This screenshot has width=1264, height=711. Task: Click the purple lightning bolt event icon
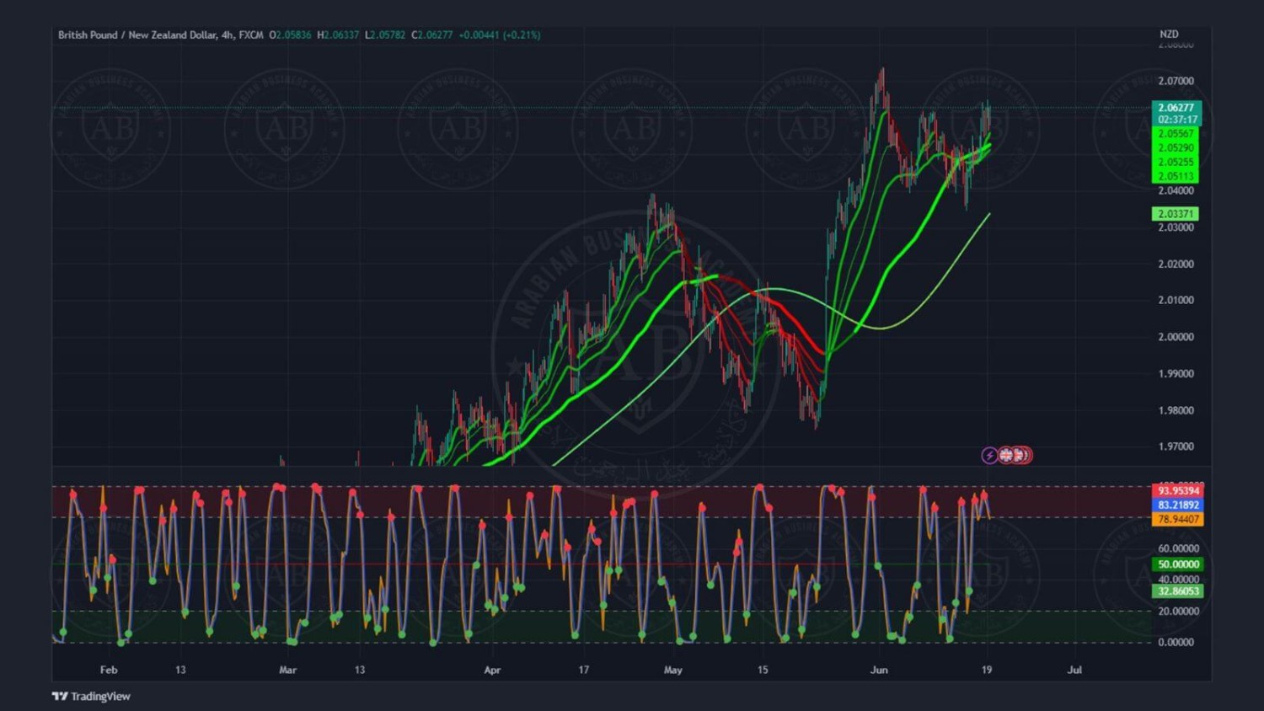989,455
